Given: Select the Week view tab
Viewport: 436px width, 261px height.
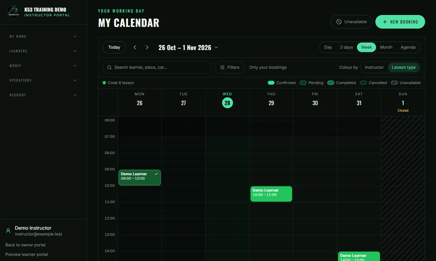Looking at the screenshot, I should click(x=367, y=47).
